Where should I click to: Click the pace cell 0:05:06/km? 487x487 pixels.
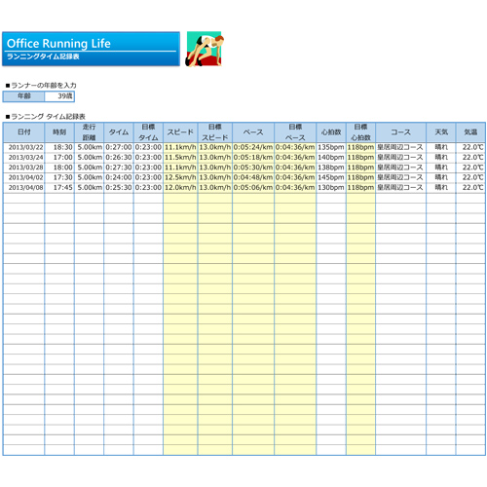point(253,188)
